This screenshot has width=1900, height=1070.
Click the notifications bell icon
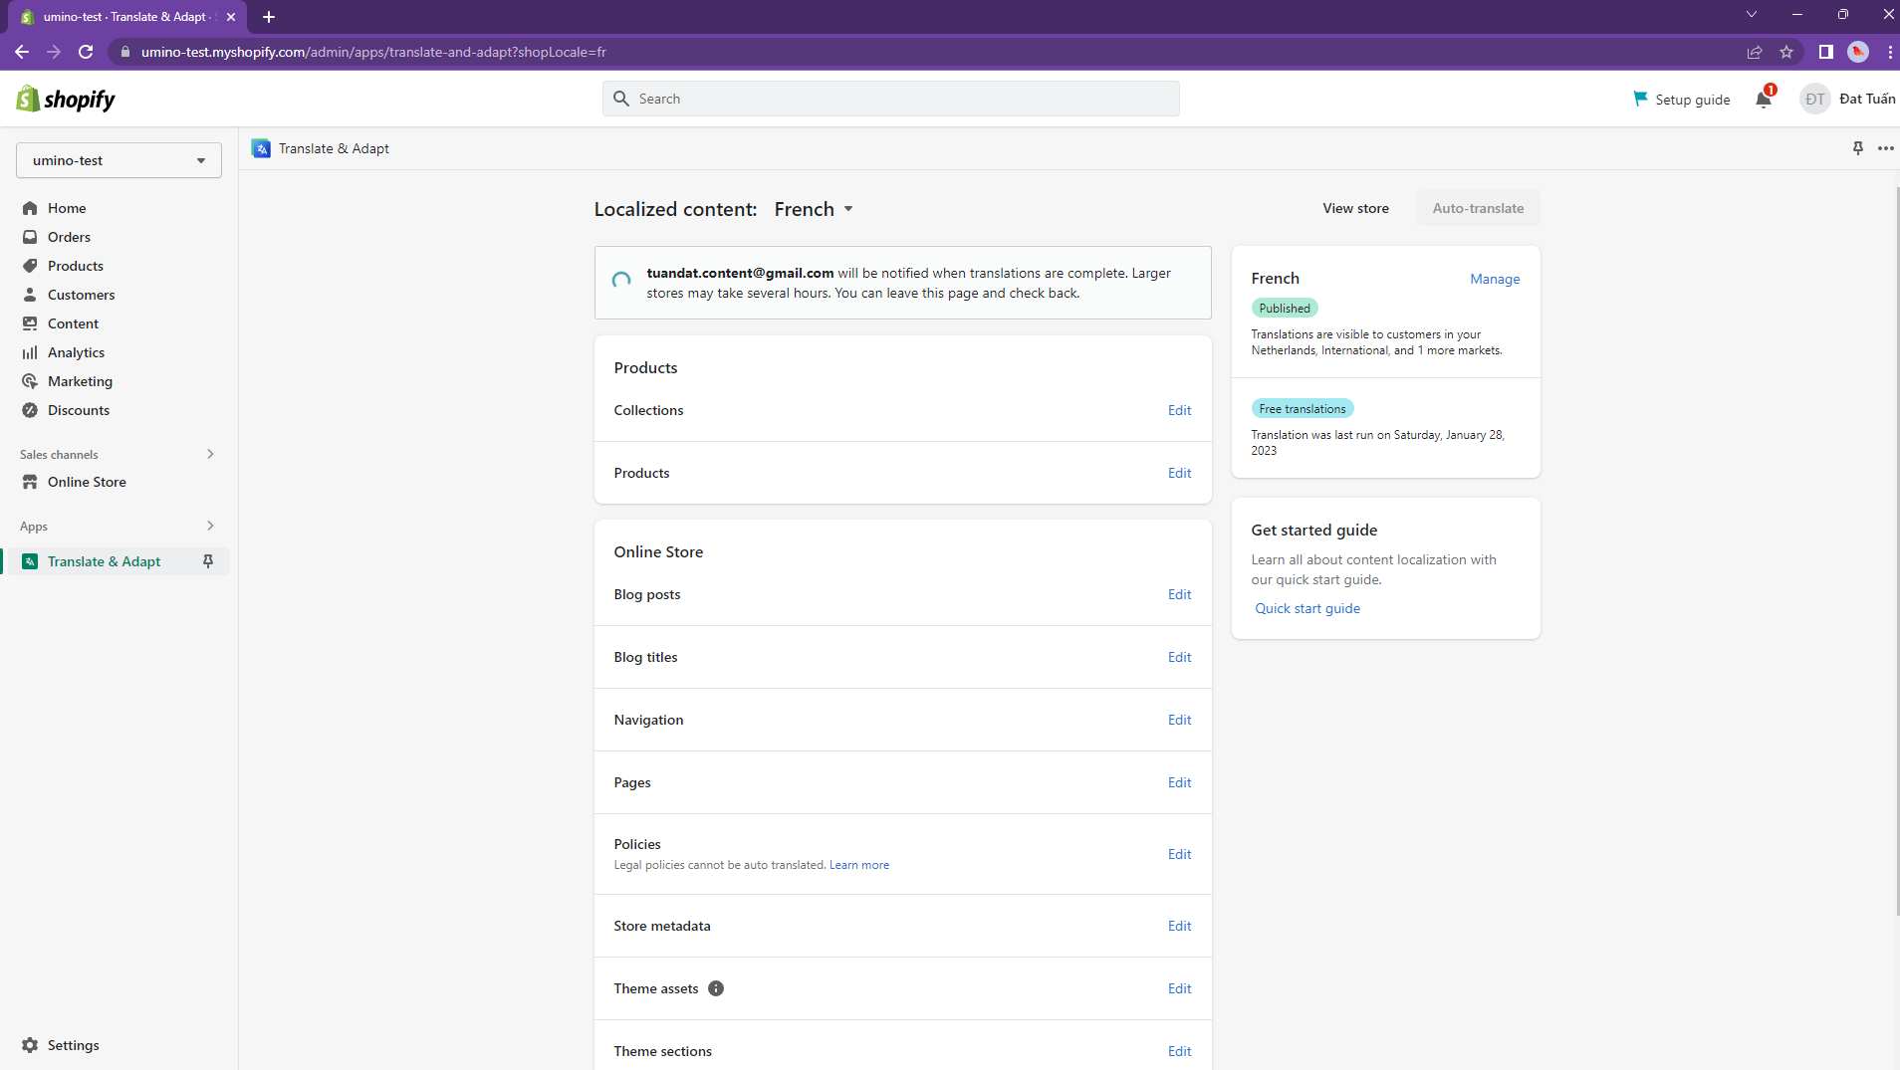tap(1764, 99)
